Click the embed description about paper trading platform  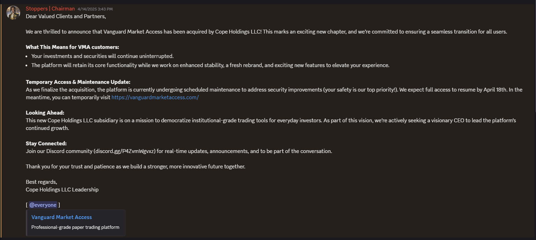pyautogui.click(x=75, y=227)
